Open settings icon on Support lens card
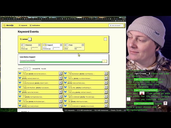Image resolution: width=171 pixels, height=128 pixels. 61,45
